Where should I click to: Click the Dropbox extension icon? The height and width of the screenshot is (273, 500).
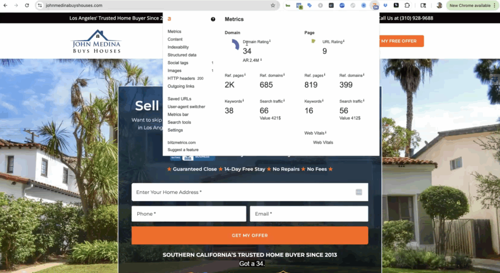[x=386, y=5]
